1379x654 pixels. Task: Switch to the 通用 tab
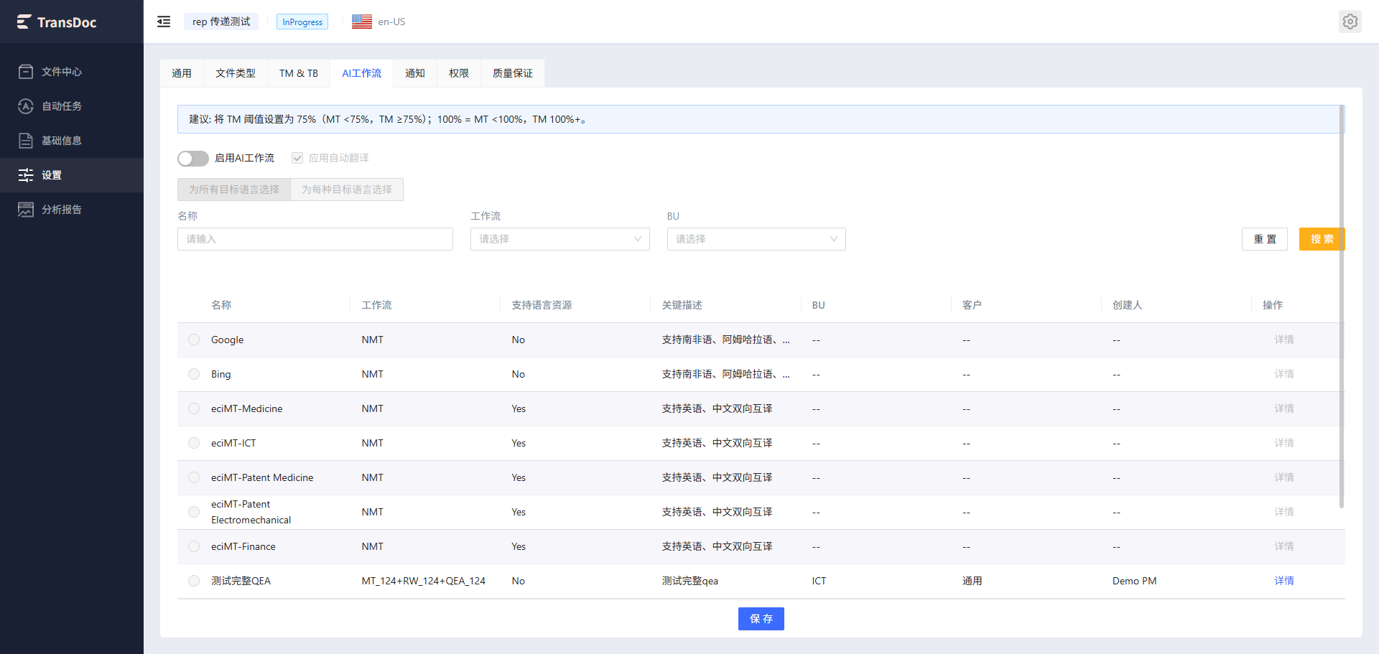tap(182, 73)
